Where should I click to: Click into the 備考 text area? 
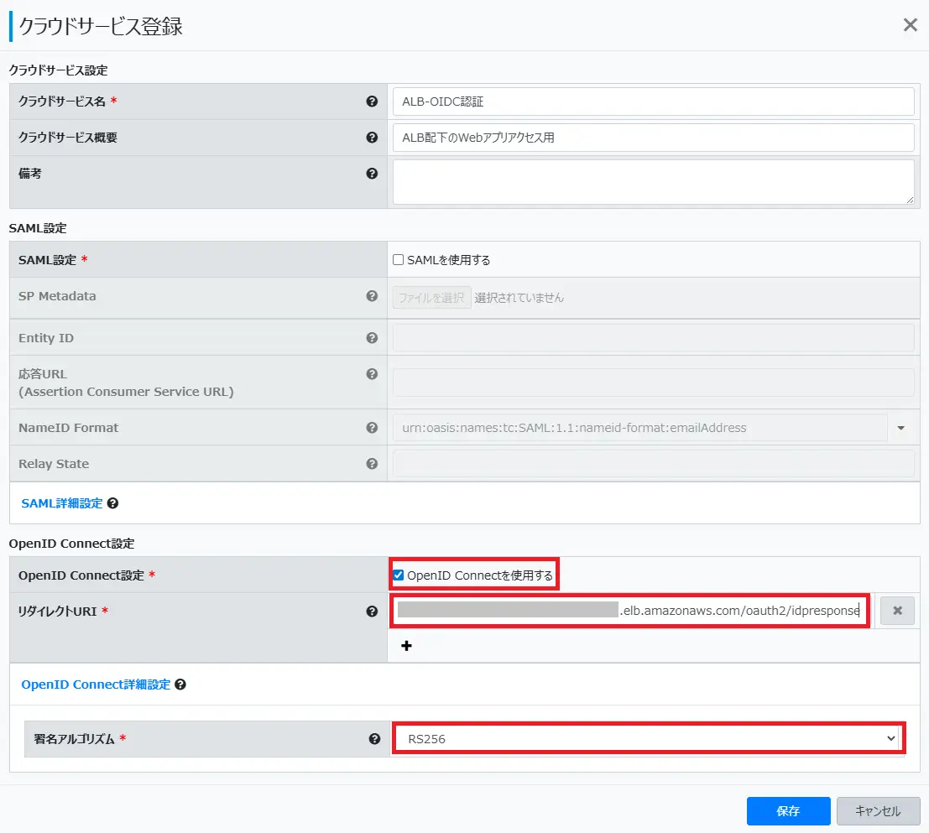(x=653, y=182)
